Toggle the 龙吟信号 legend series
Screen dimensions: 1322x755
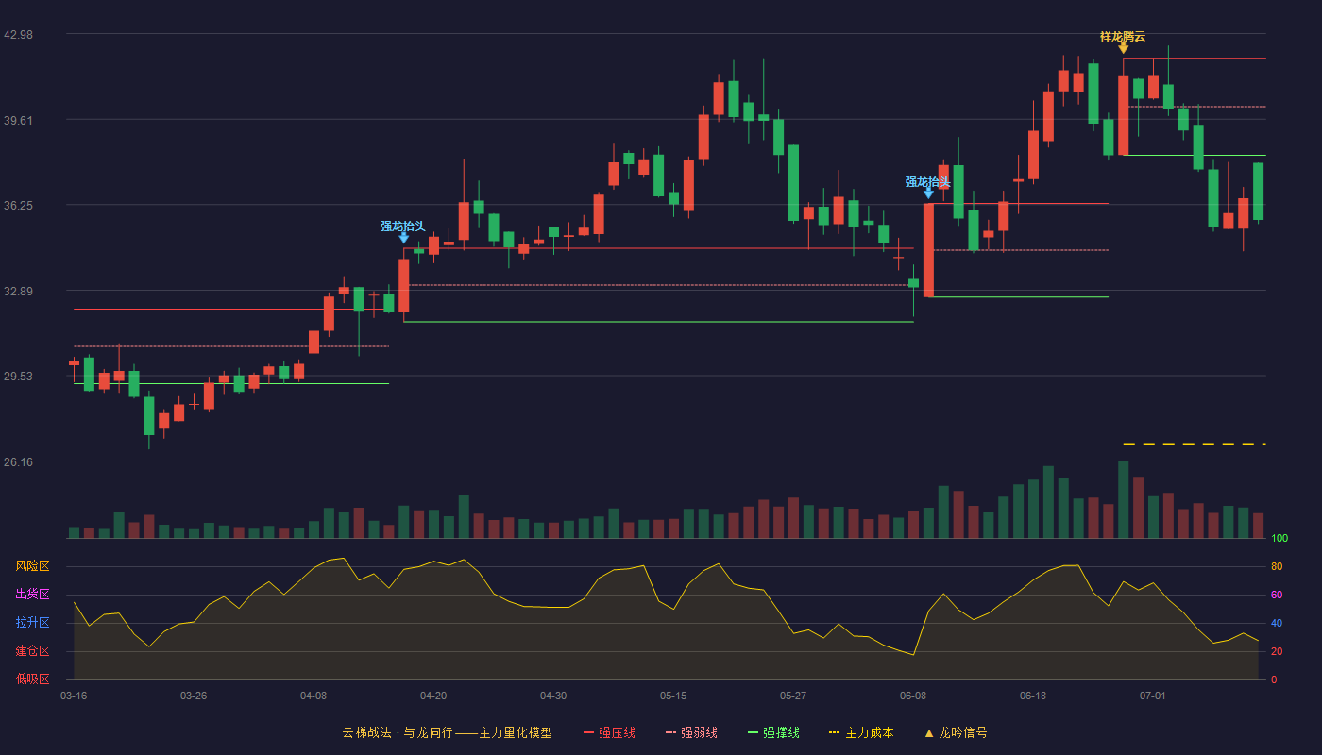[x=956, y=732]
